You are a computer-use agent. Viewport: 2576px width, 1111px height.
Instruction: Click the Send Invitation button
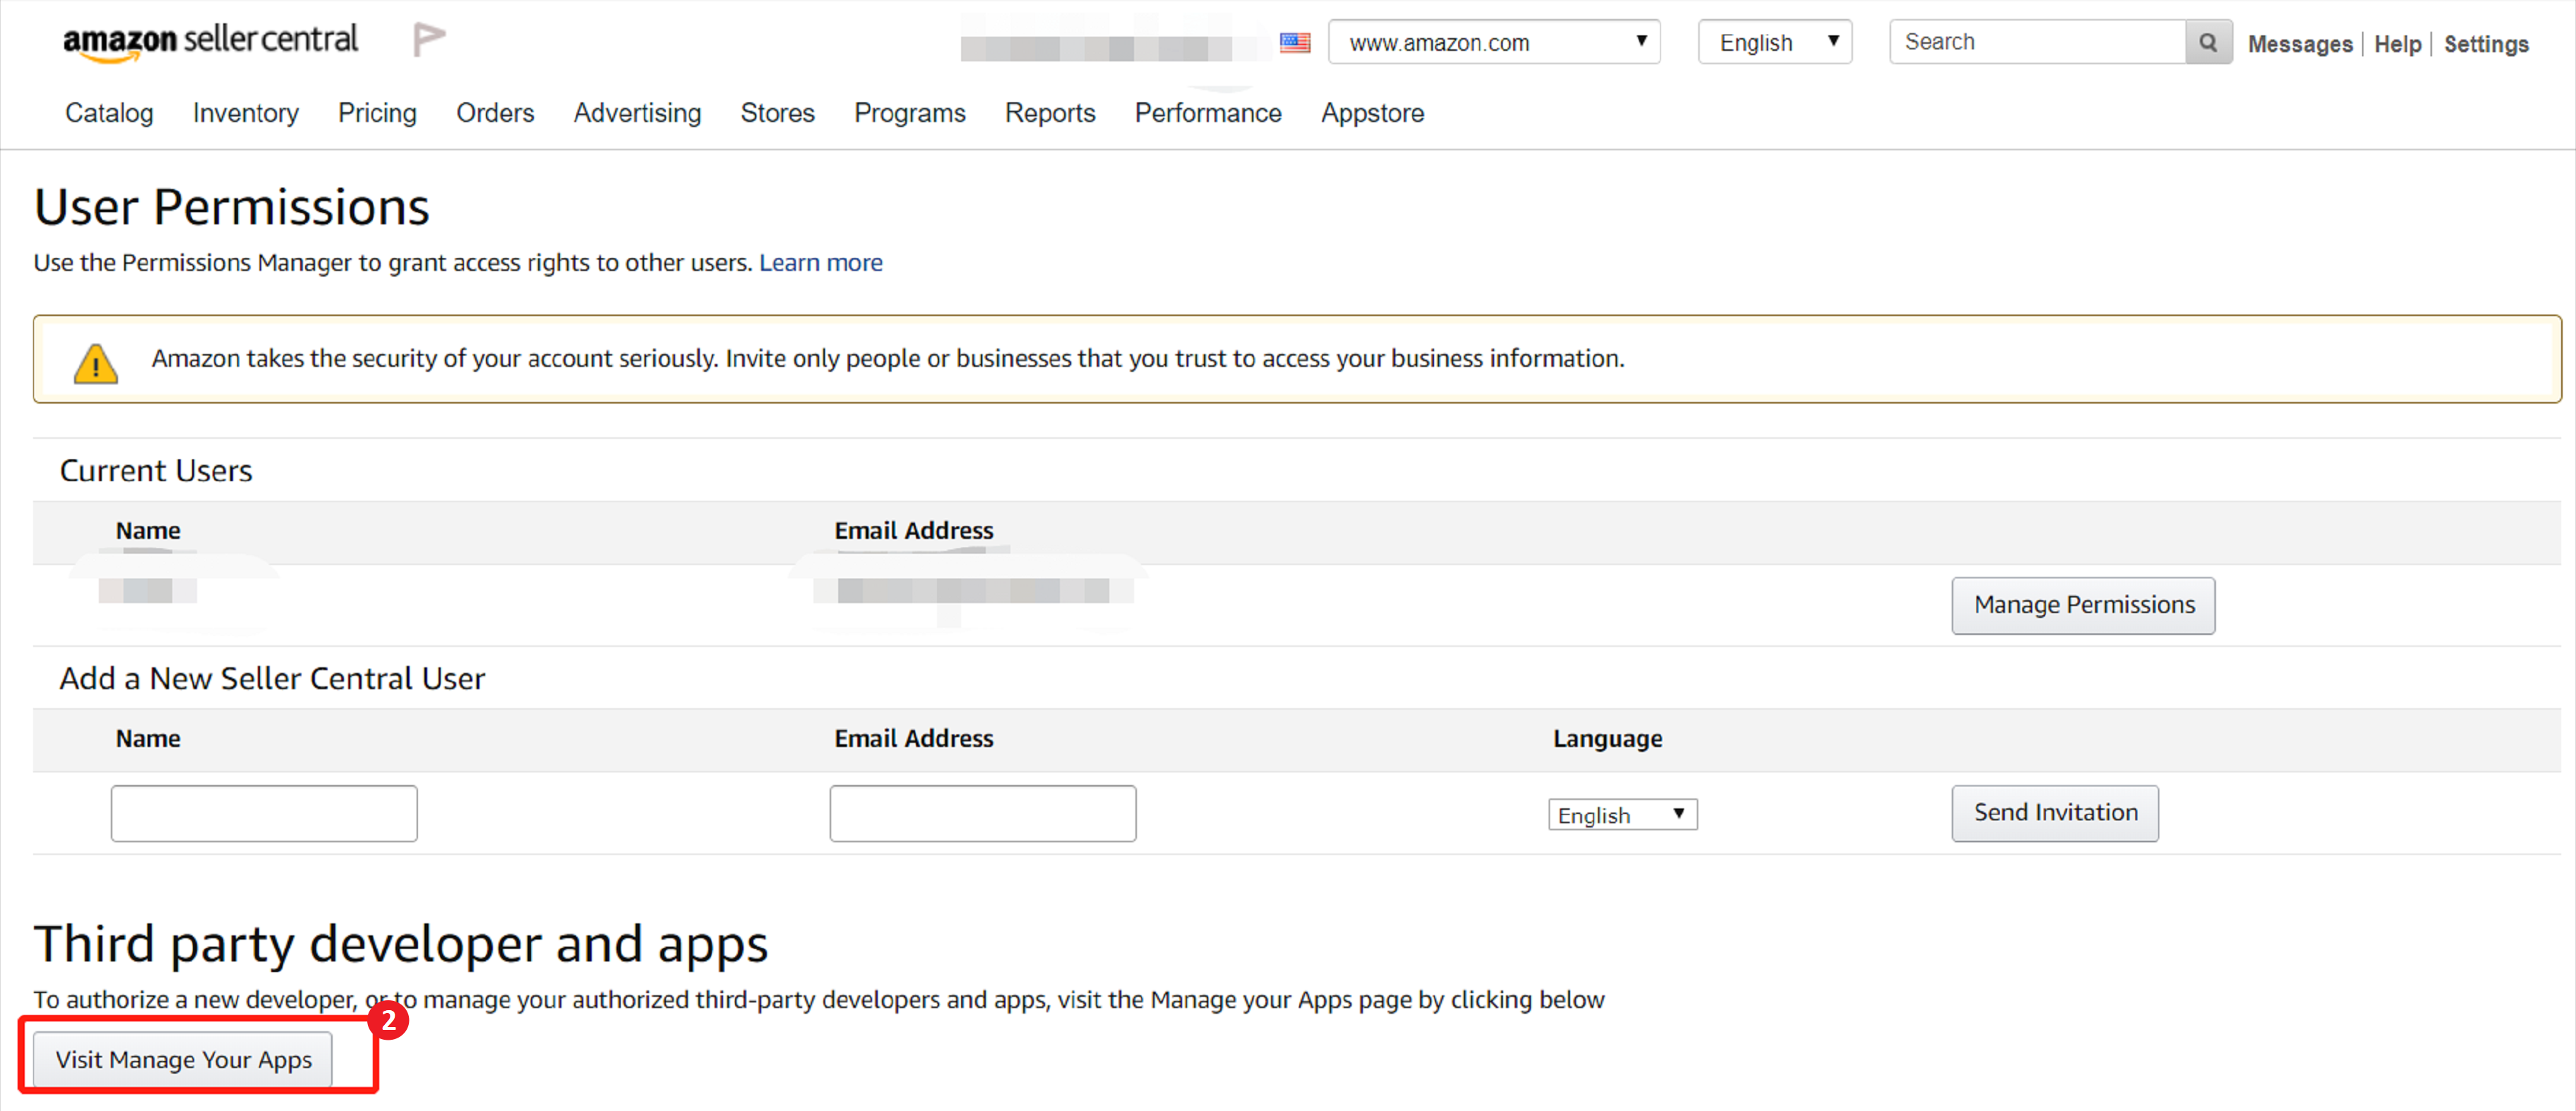2054,813
